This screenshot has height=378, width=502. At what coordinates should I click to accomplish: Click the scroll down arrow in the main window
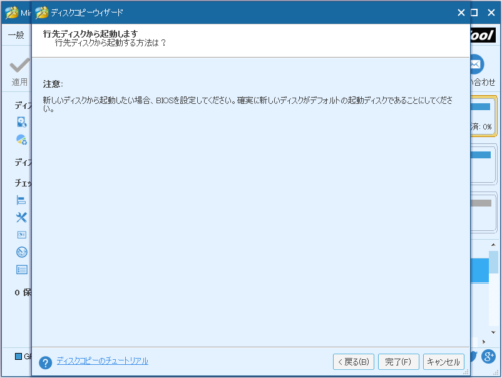pos(493,332)
